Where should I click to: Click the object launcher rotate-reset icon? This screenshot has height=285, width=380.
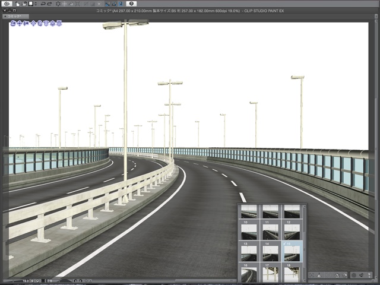344,275
